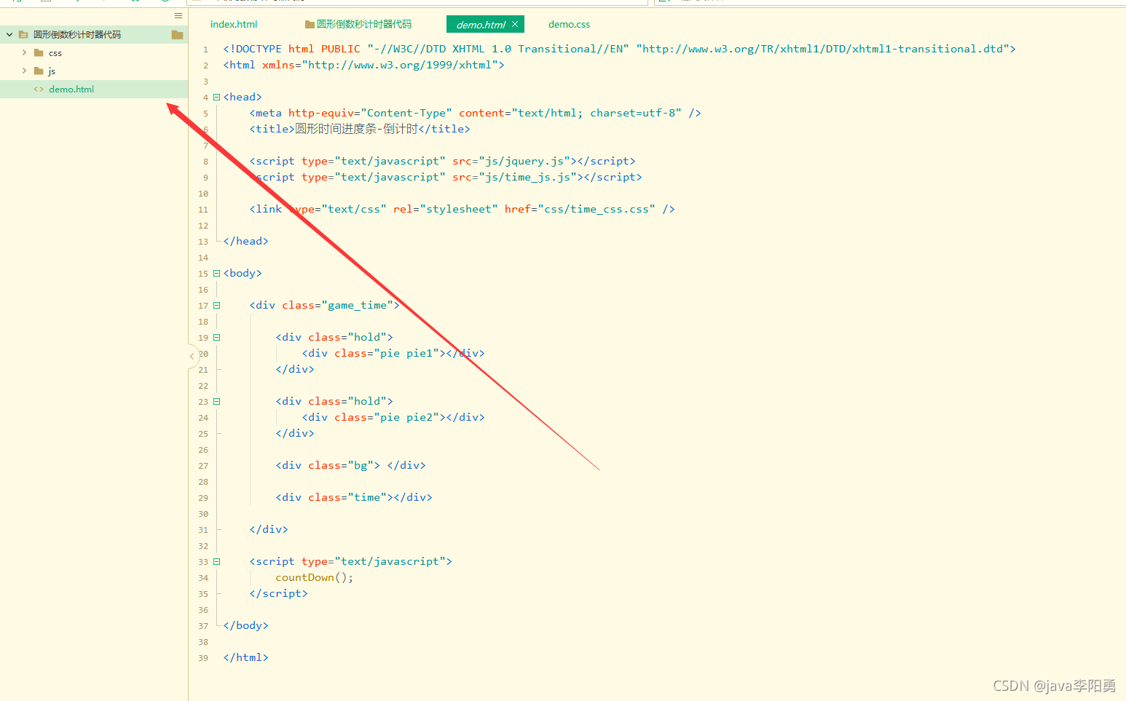Close the demo.html tab

pos(515,24)
